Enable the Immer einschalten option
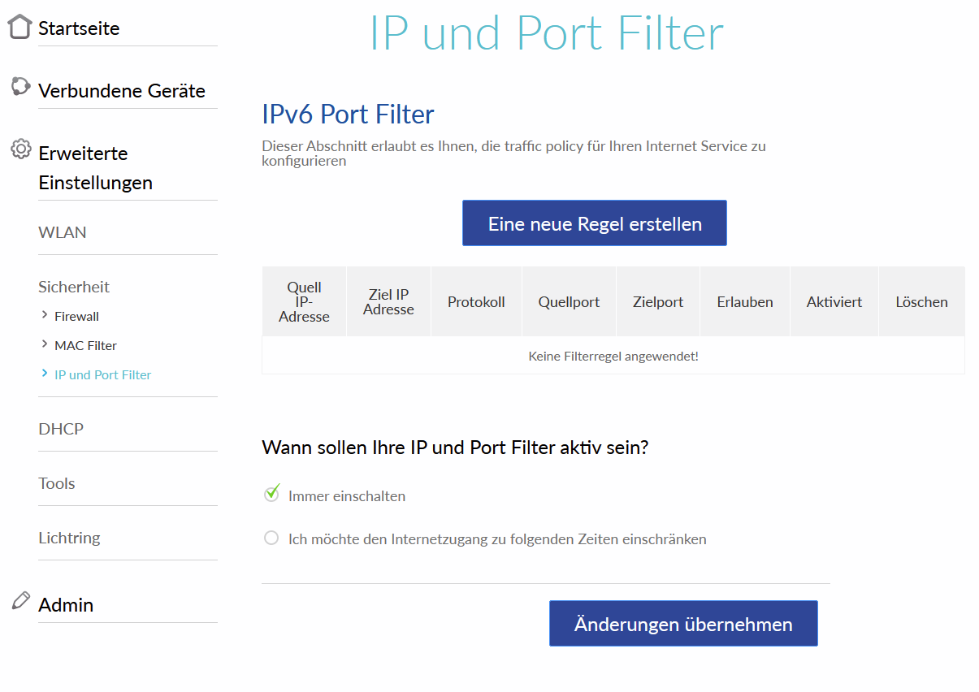The width and height of the screenshot is (979, 692). pyautogui.click(x=271, y=495)
